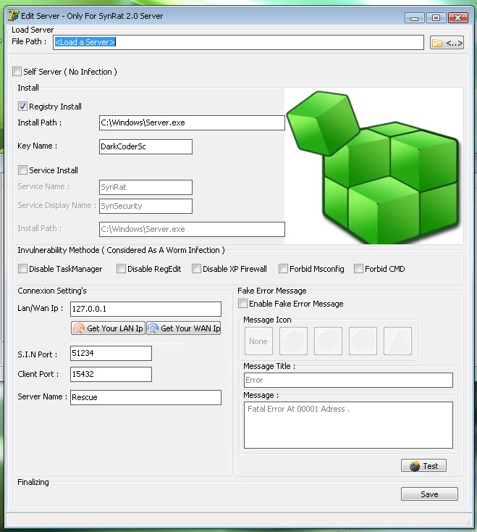Click the antenna icon on Get Your LAN Ip

click(79, 328)
